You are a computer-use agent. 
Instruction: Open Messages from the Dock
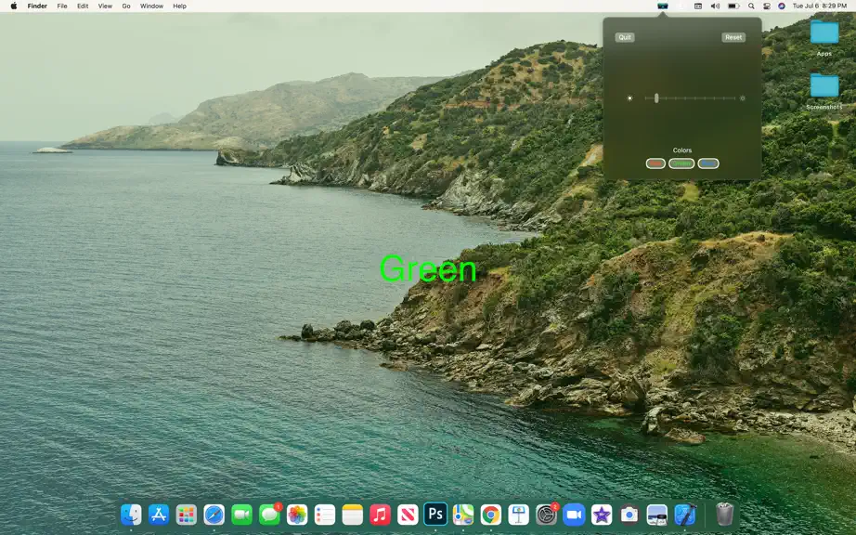(269, 515)
